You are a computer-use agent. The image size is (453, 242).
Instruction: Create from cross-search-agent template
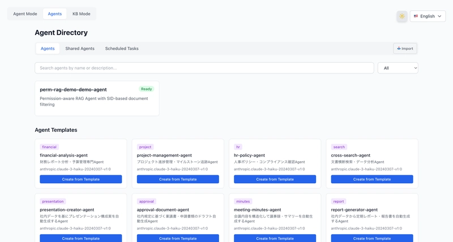click(372, 179)
